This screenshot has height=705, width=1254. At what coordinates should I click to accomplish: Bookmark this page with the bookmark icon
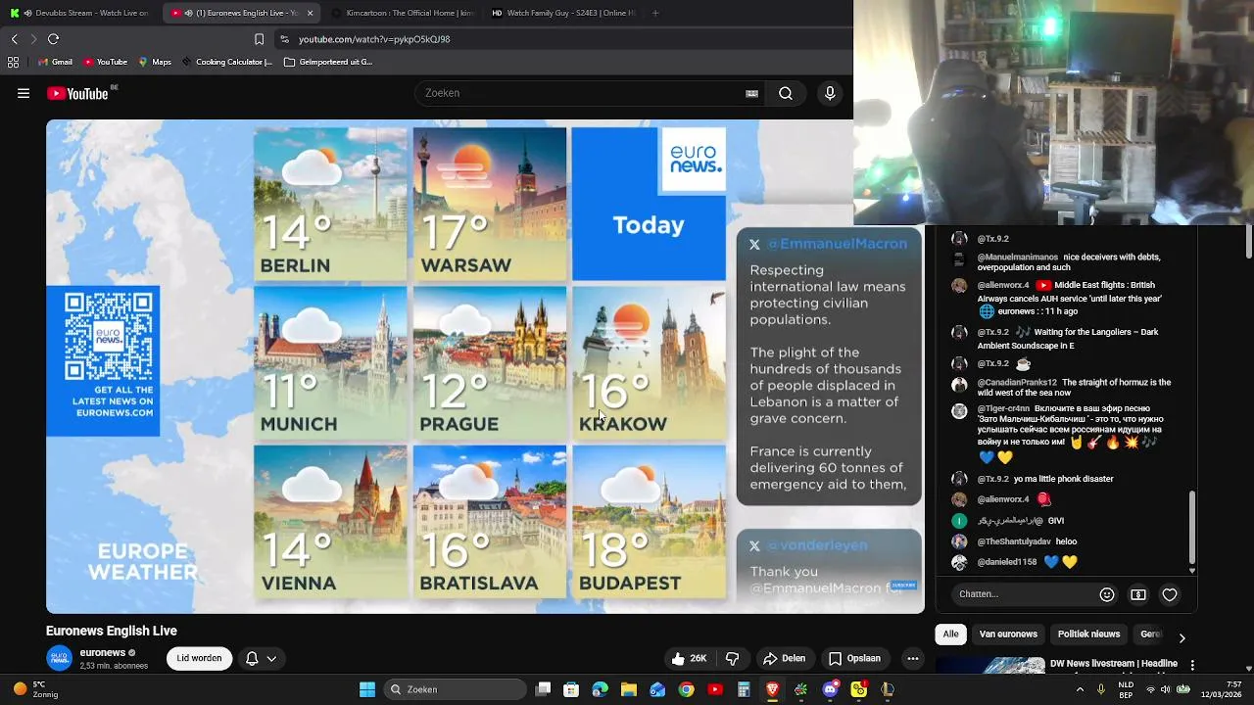259,39
